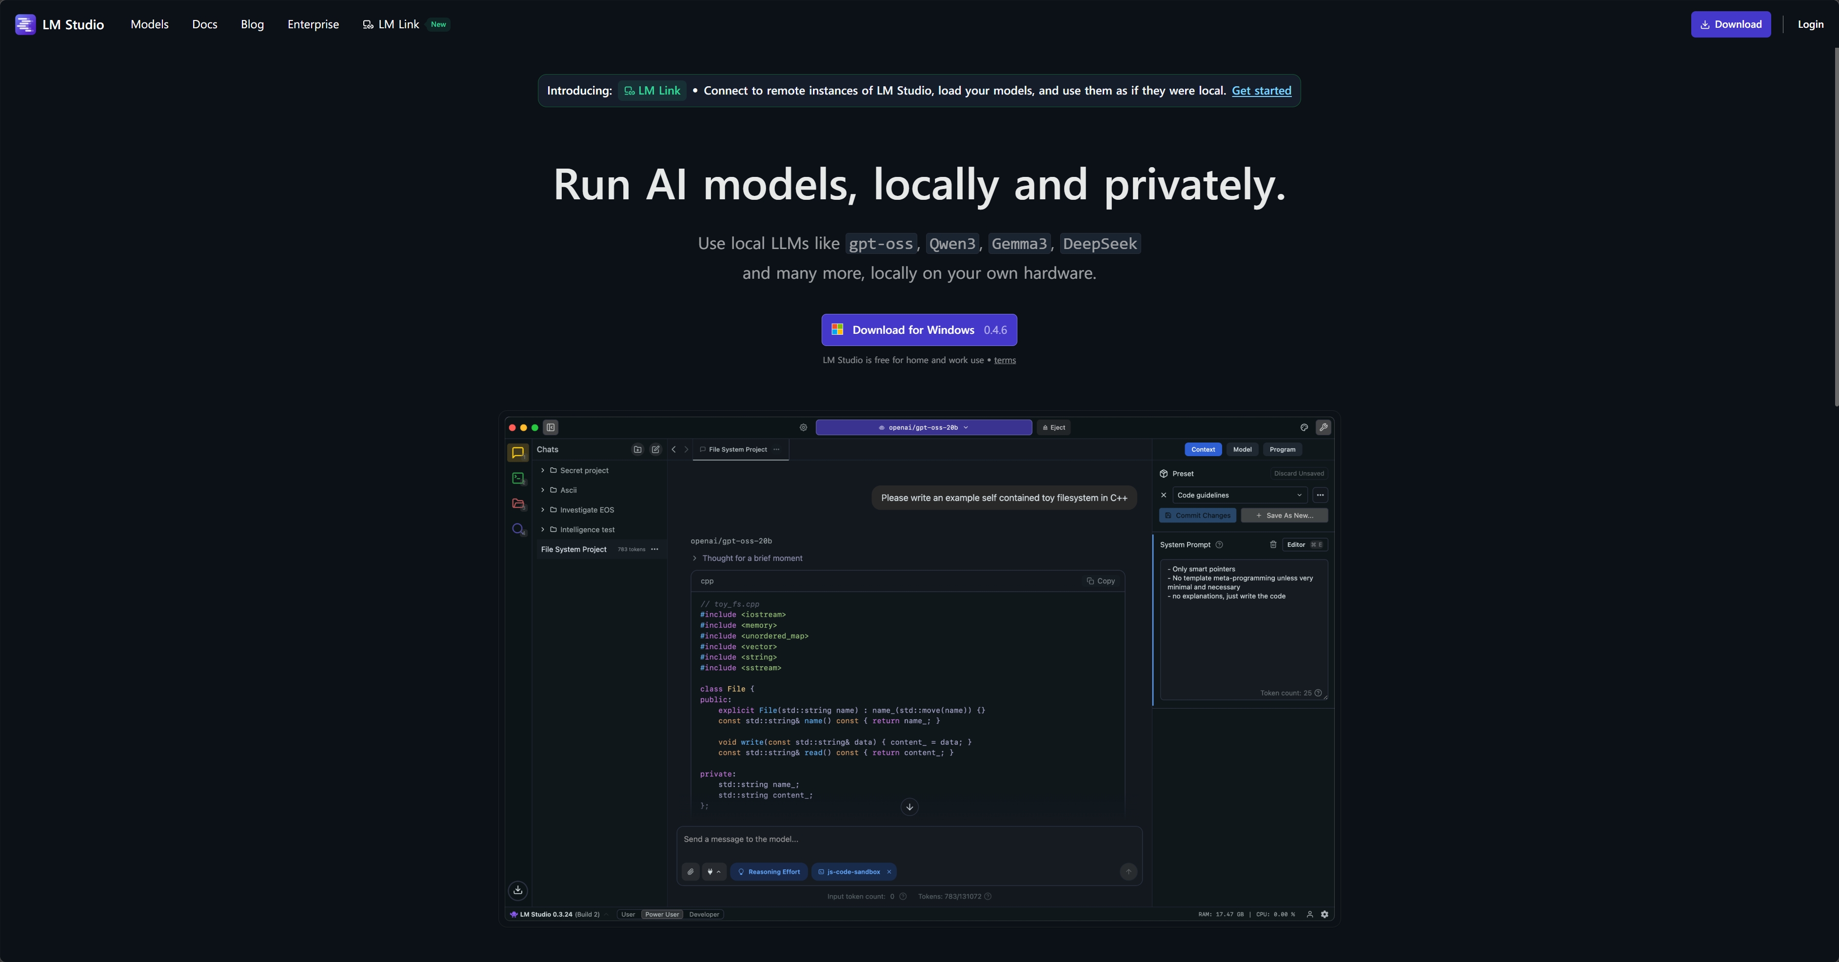
Task: Click the Send a message input field
Action: [x=908, y=839]
